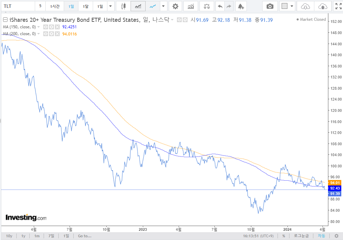
Task: Select the 1일 interval beside the dropdown
Action: [100, 6]
